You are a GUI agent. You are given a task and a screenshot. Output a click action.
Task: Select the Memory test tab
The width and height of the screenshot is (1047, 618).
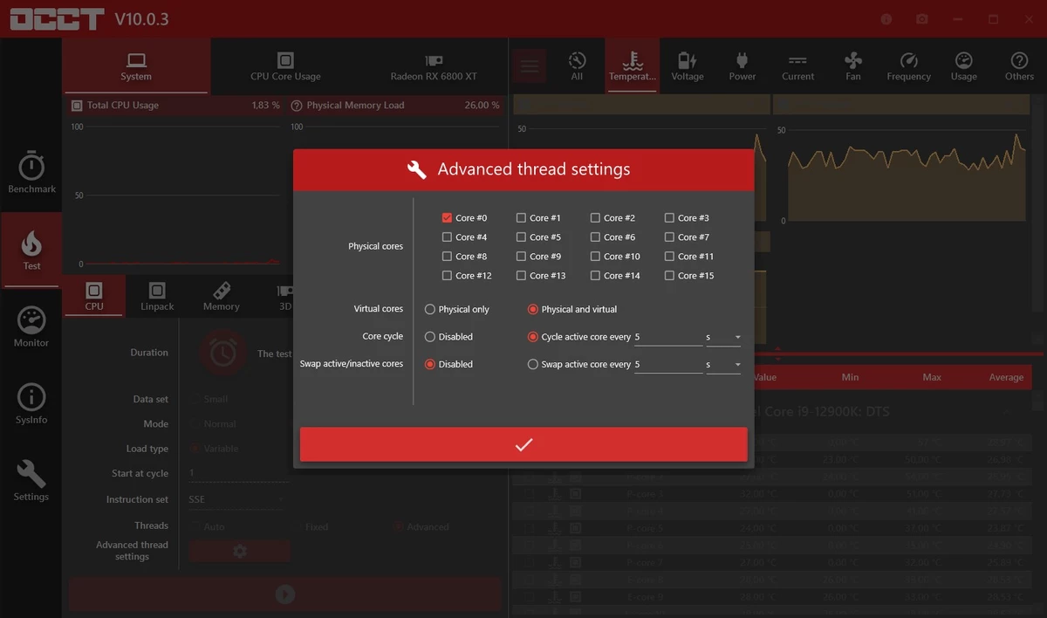pyautogui.click(x=222, y=296)
